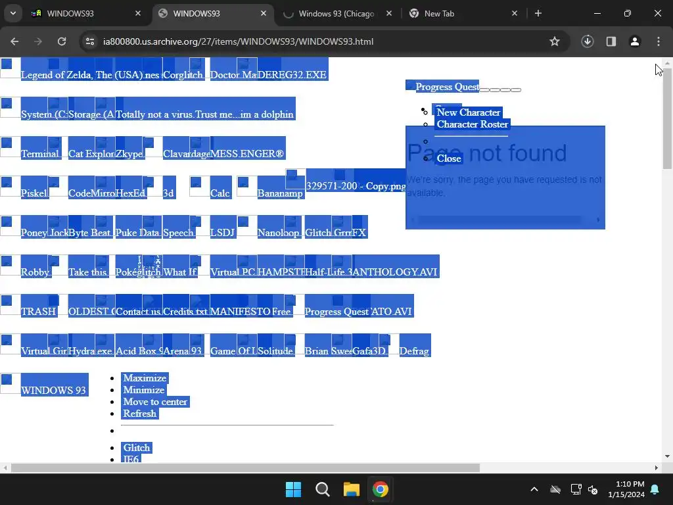Click the address bar URL
673x505 pixels.
click(x=238, y=41)
